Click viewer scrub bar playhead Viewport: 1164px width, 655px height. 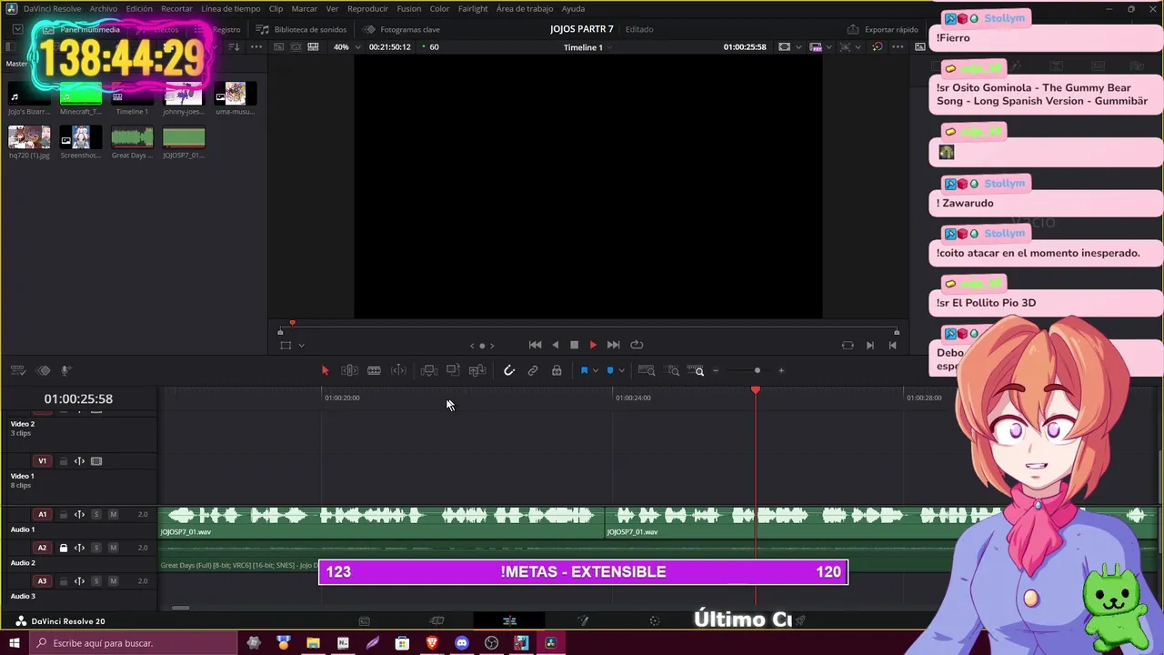[x=292, y=323]
